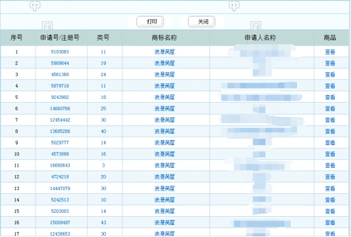The image size is (351, 237).
Task: Open 浪漫满屋 trademark in row 4
Action: tap(164, 86)
